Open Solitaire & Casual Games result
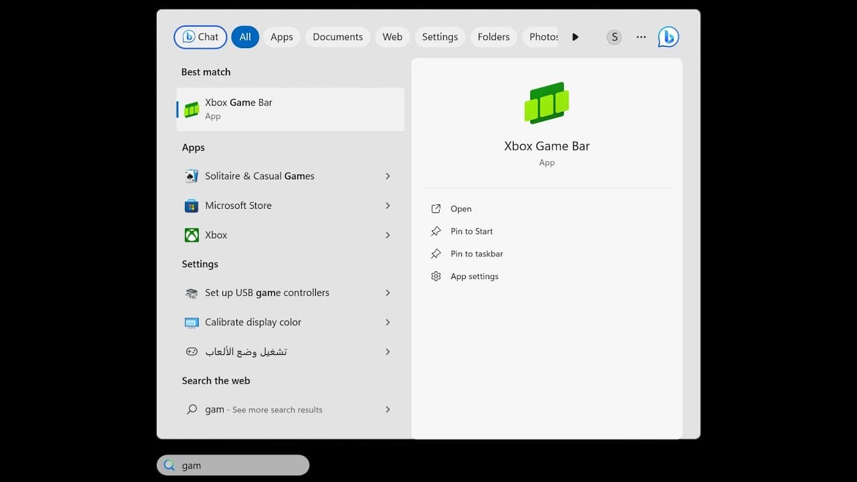 (x=290, y=176)
